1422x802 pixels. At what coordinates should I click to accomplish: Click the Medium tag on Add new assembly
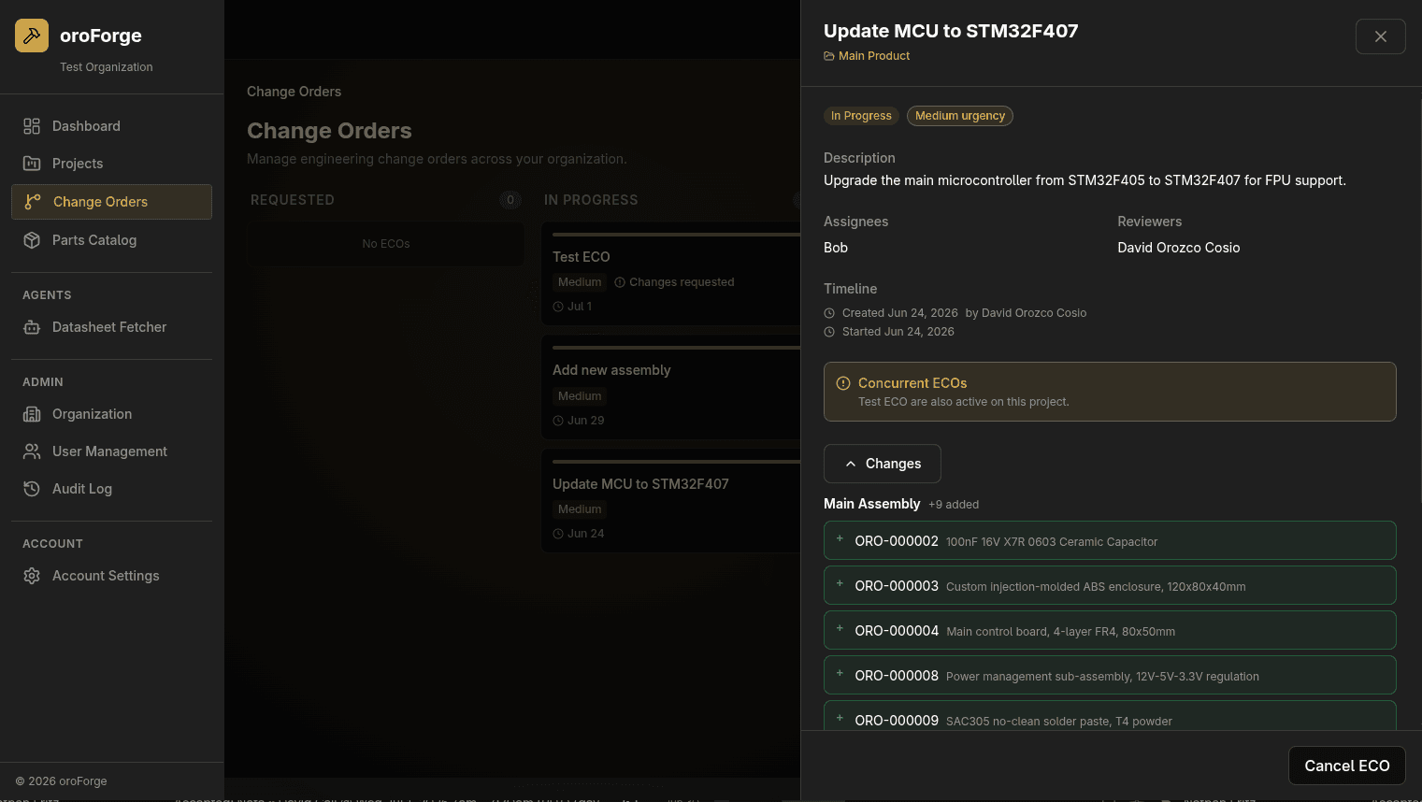pyautogui.click(x=580, y=396)
